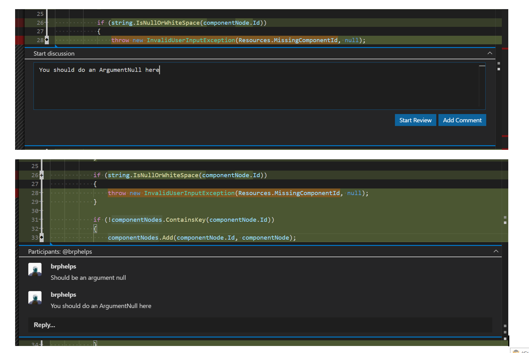
Task: Collapse the Participants panel
Action: point(496,251)
